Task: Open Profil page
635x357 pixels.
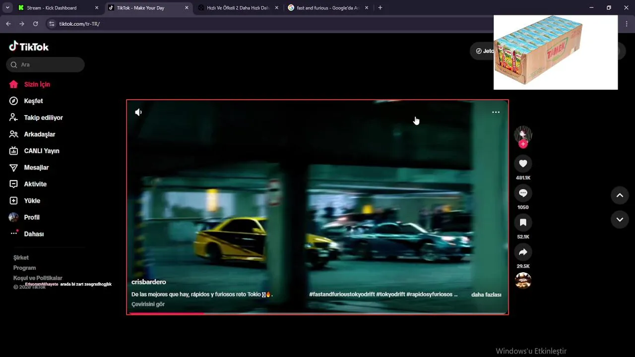Action: (x=32, y=217)
